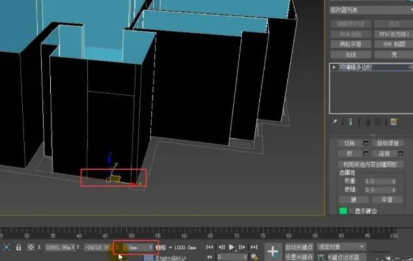Toggle the selection lock padlock icon
The height and width of the screenshot is (261, 413).
(18, 247)
